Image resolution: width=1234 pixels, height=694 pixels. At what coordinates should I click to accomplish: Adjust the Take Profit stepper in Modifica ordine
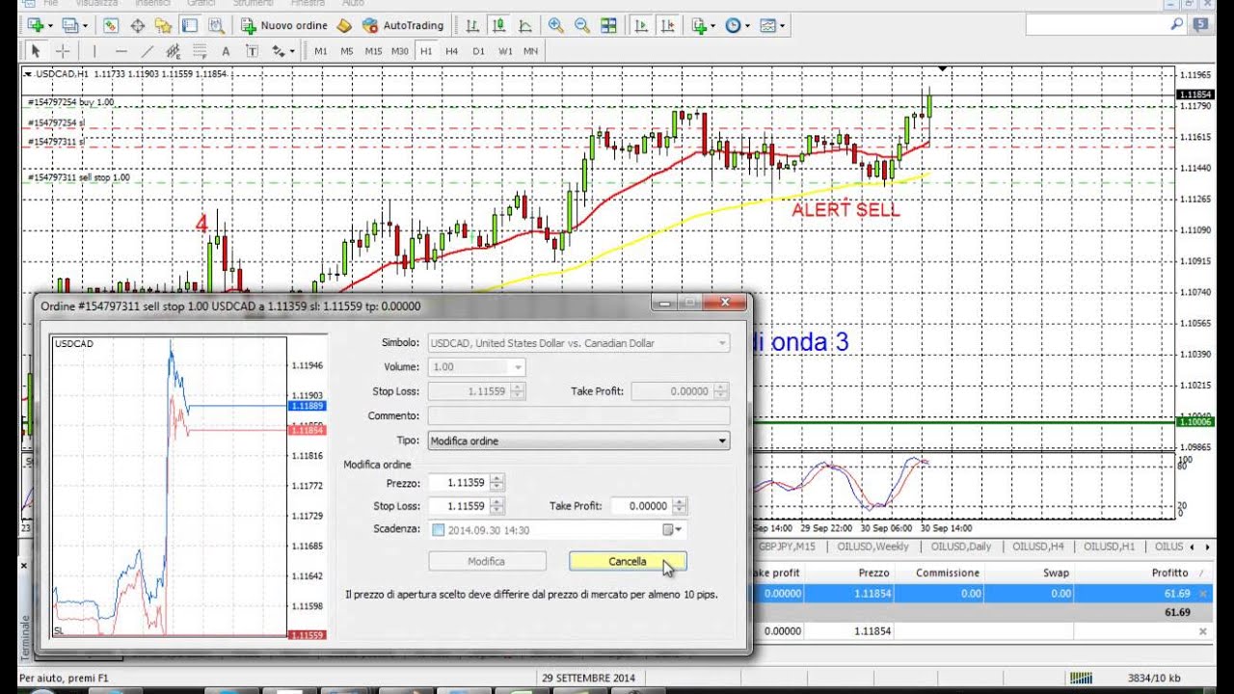680,505
